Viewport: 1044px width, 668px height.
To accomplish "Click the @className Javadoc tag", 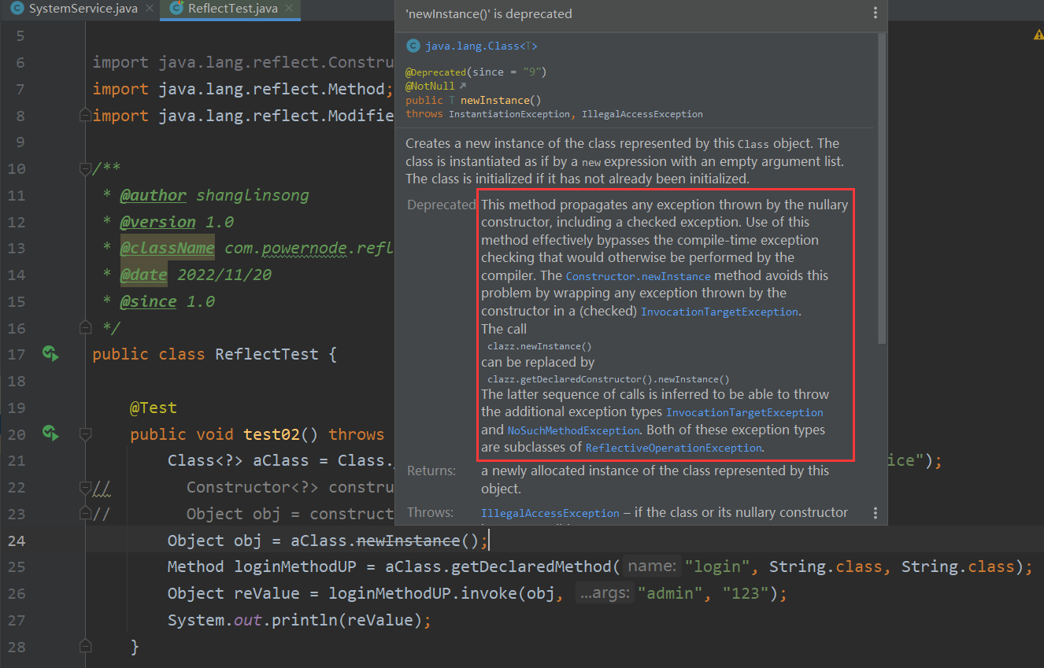I will coord(167,249).
